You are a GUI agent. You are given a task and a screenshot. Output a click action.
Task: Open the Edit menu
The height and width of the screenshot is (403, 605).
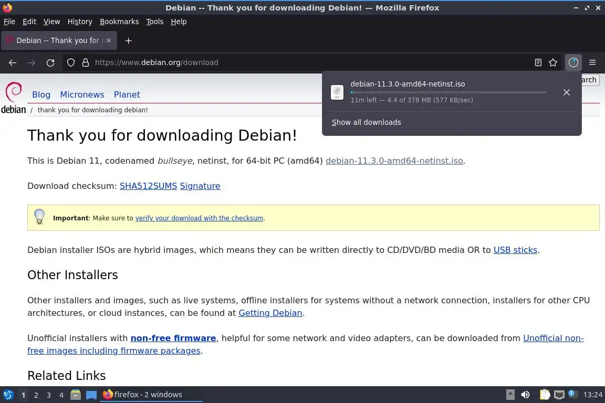point(29,22)
